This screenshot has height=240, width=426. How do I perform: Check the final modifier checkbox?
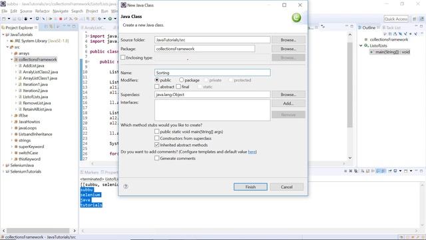click(x=178, y=87)
